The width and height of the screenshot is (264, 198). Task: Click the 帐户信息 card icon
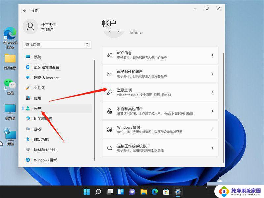[110, 55]
